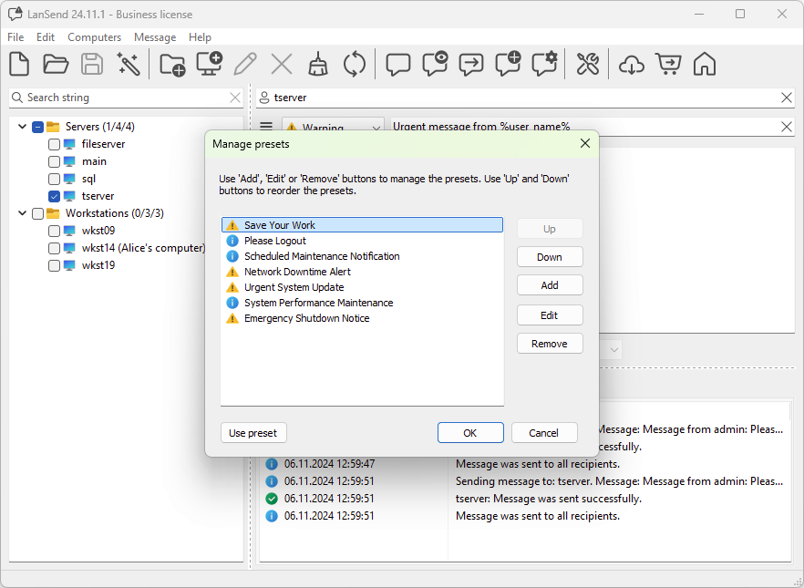Image resolution: width=804 pixels, height=588 pixels.
Task: Check the fileserver checkbox
Action: click(55, 144)
